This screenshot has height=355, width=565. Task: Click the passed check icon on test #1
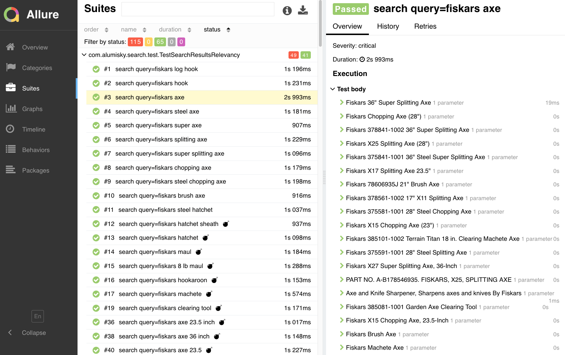tap(96, 69)
